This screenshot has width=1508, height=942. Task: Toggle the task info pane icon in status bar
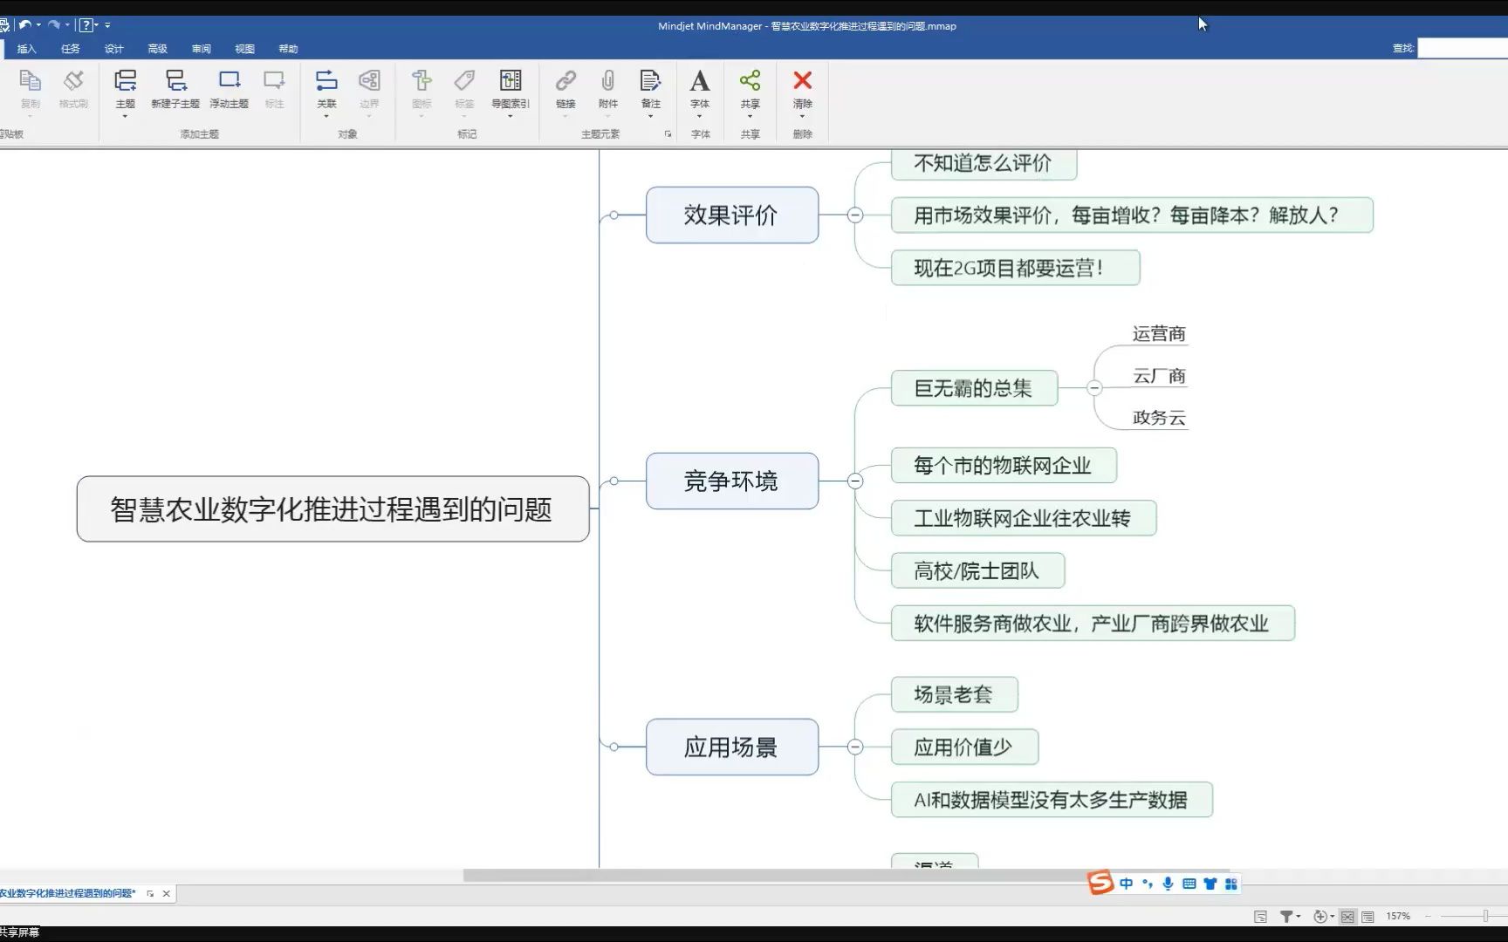(x=1260, y=916)
